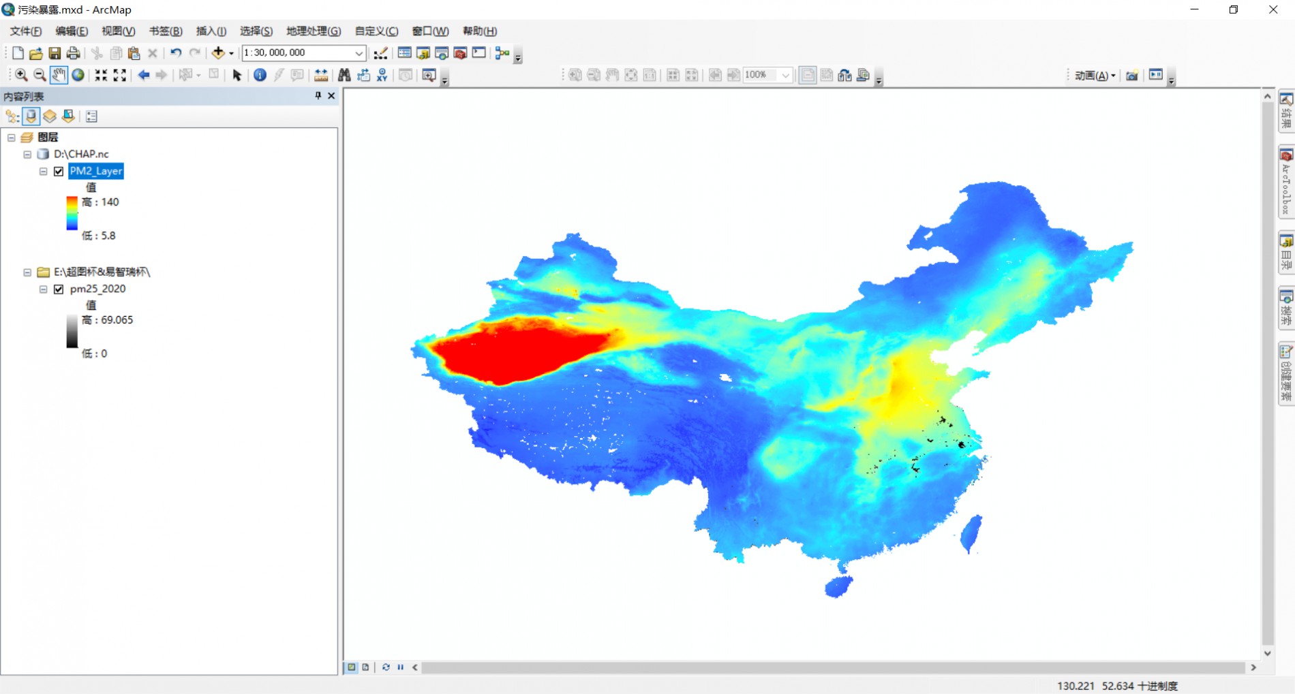Image resolution: width=1295 pixels, height=694 pixels.
Task: Activate the Identify tool
Action: pyautogui.click(x=260, y=75)
